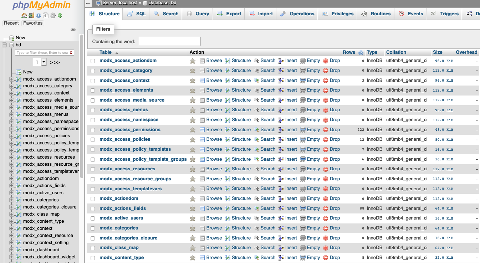The image size is (480, 263).
Task: Star modx_access_permissions as favorite
Action: point(193,130)
